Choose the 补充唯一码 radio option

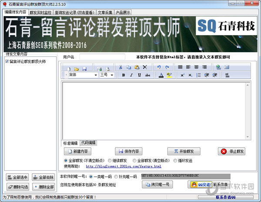coord(116,176)
